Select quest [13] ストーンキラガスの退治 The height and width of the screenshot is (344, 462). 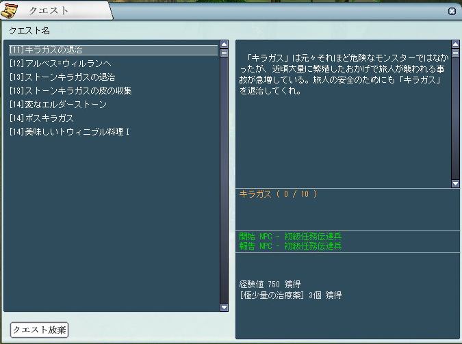[x=62, y=77]
